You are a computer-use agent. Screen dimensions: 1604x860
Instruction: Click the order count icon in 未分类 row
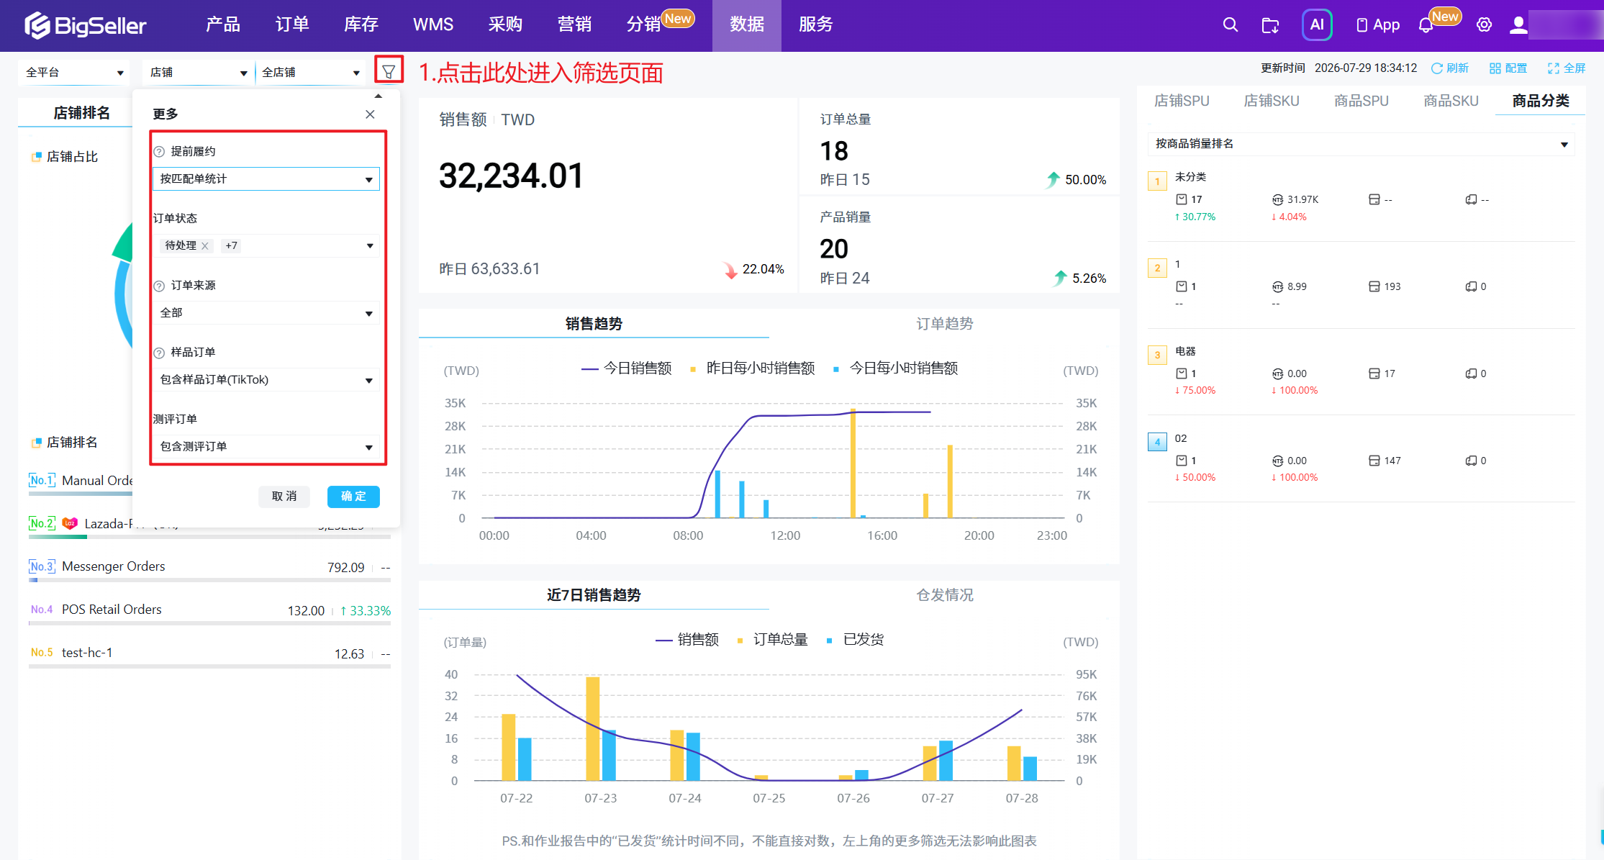1182,199
